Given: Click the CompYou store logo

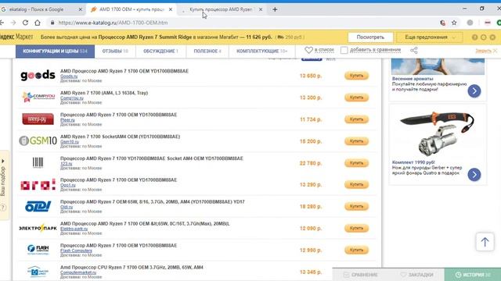Looking at the screenshot, I should [x=38, y=97].
